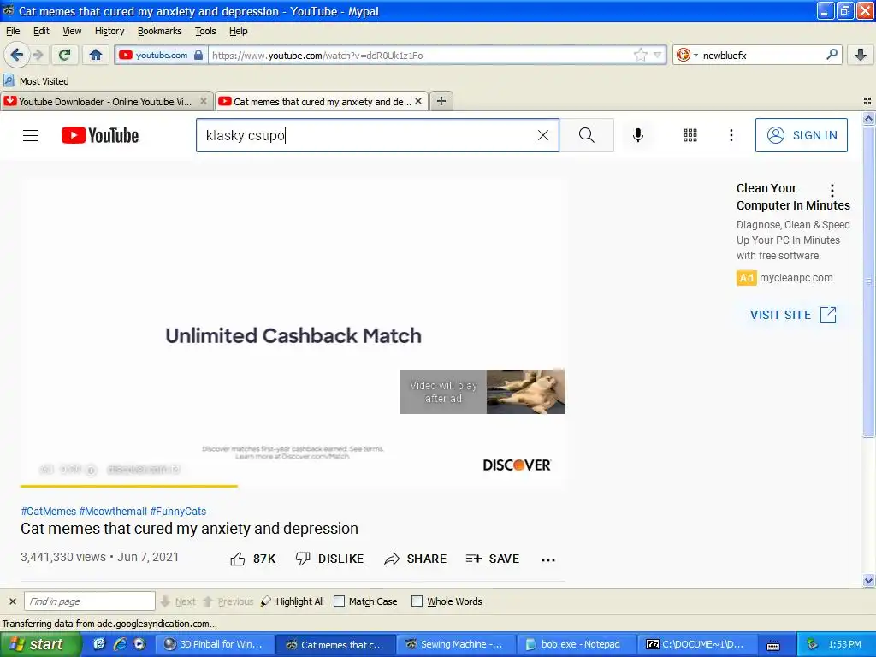Open the View menu
Image resolution: width=876 pixels, height=657 pixels.
coord(72,31)
